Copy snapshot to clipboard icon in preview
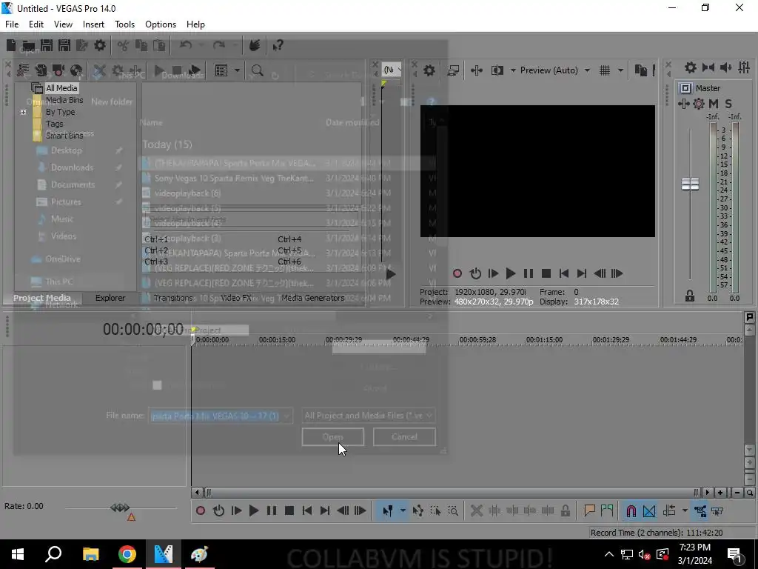The width and height of the screenshot is (758, 569). [x=641, y=70]
